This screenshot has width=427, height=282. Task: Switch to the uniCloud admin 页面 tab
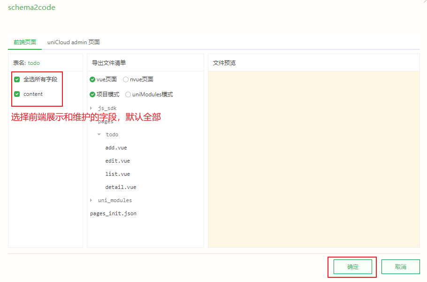[x=73, y=42]
